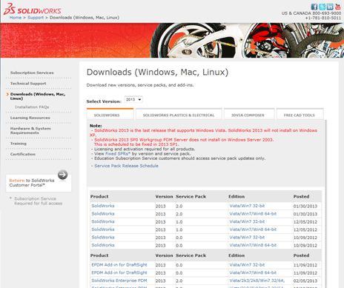
Task: Open Vista/Win7 32-bit edition posted 10/09/2012
Action: [x=247, y=238]
